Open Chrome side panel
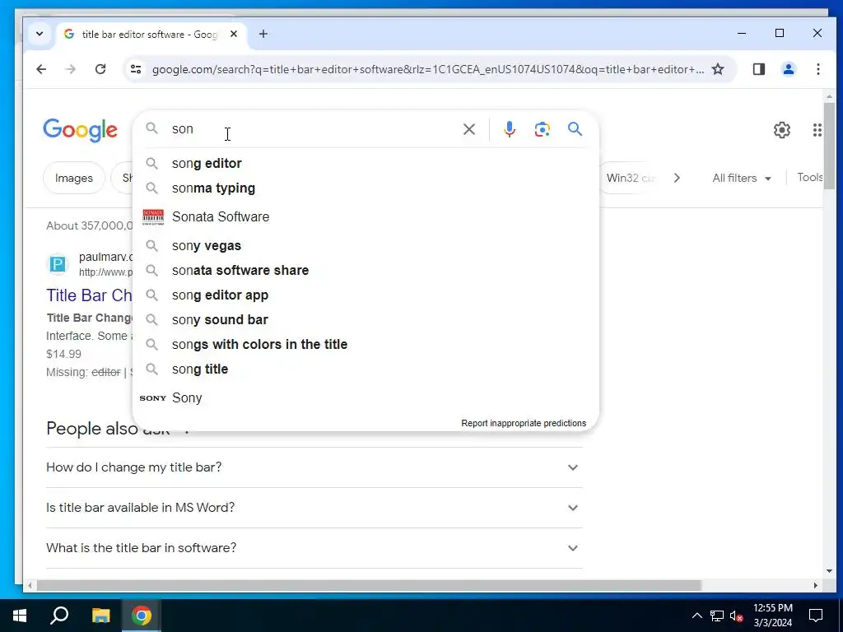The width and height of the screenshot is (843, 632). (x=758, y=69)
